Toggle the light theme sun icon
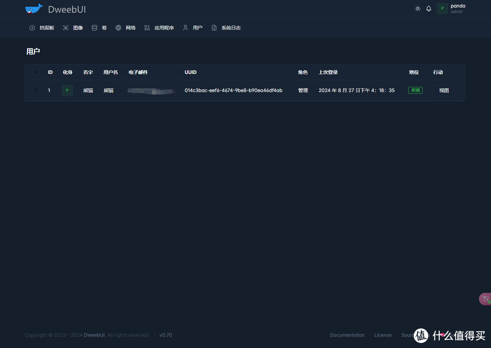 pyautogui.click(x=418, y=9)
